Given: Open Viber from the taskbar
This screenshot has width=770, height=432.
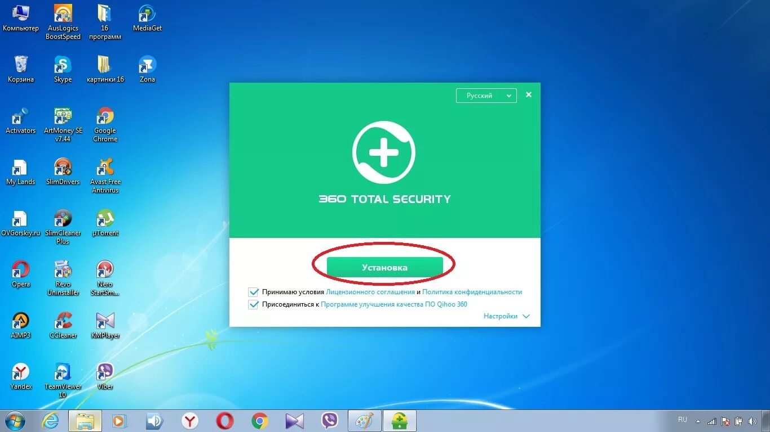Looking at the screenshot, I should (x=330, y=421).
